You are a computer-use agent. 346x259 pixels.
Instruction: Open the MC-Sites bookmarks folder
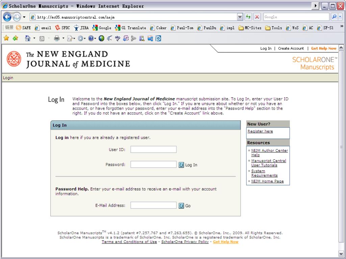pyautogui.click(x=250, y=28)
